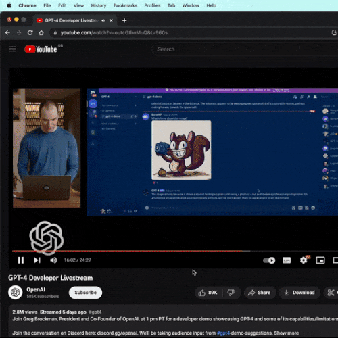Open the History menu
The width and height of the screenshot is (338, 338).
point(99,5)
